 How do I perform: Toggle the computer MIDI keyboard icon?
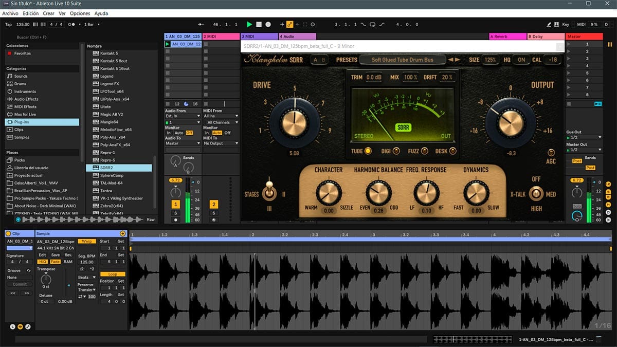[556, 24]
